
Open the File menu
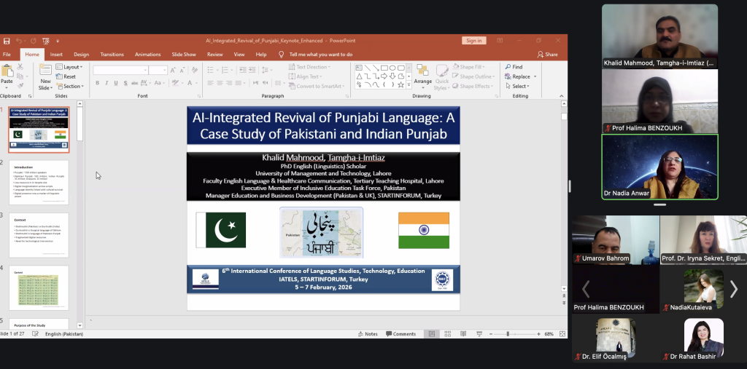pos(7,54)
